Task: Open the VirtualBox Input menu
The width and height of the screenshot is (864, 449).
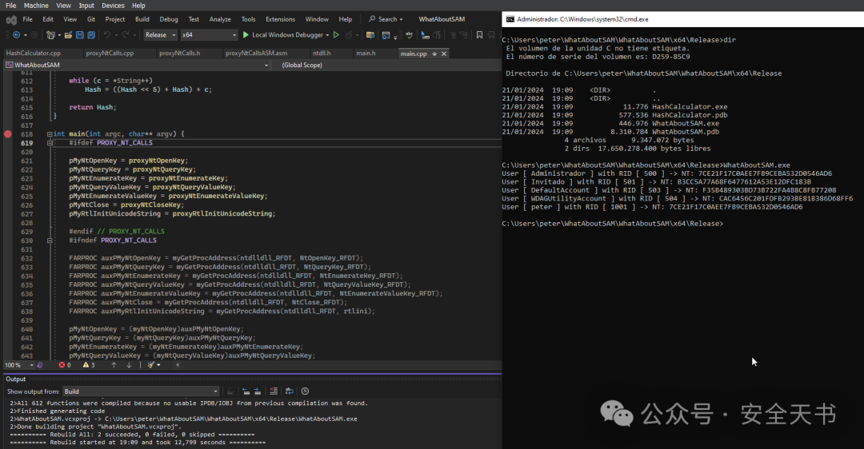Action: (86, 6)
